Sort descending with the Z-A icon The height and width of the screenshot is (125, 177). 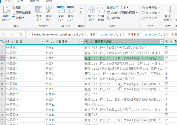[x=81, y=12]
